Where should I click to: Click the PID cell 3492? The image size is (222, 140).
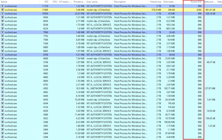click(46, 126)
